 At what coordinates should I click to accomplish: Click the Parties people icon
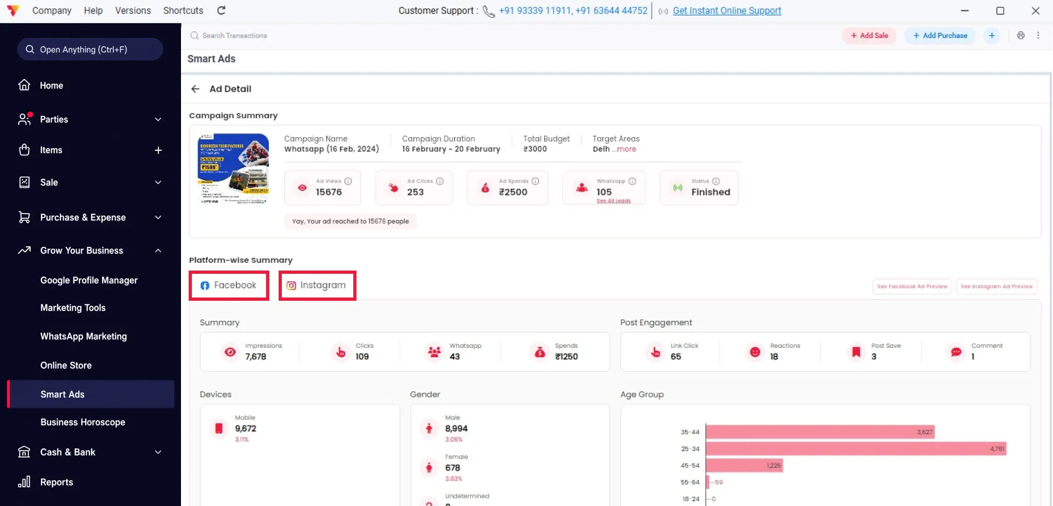(x=25, y=119)
